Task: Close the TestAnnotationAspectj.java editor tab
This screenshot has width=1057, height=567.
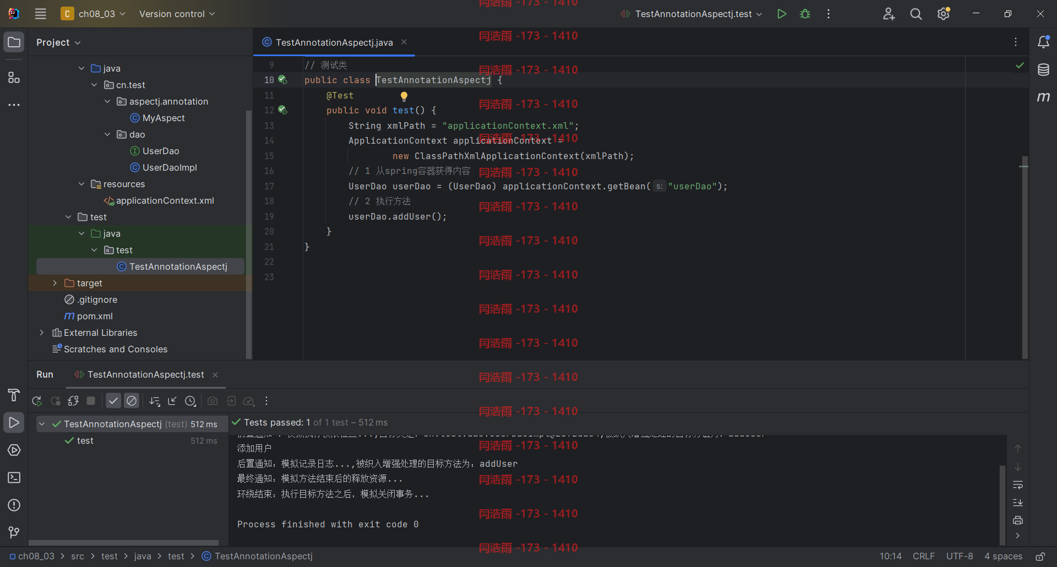Action: click(x=404, y=42)
